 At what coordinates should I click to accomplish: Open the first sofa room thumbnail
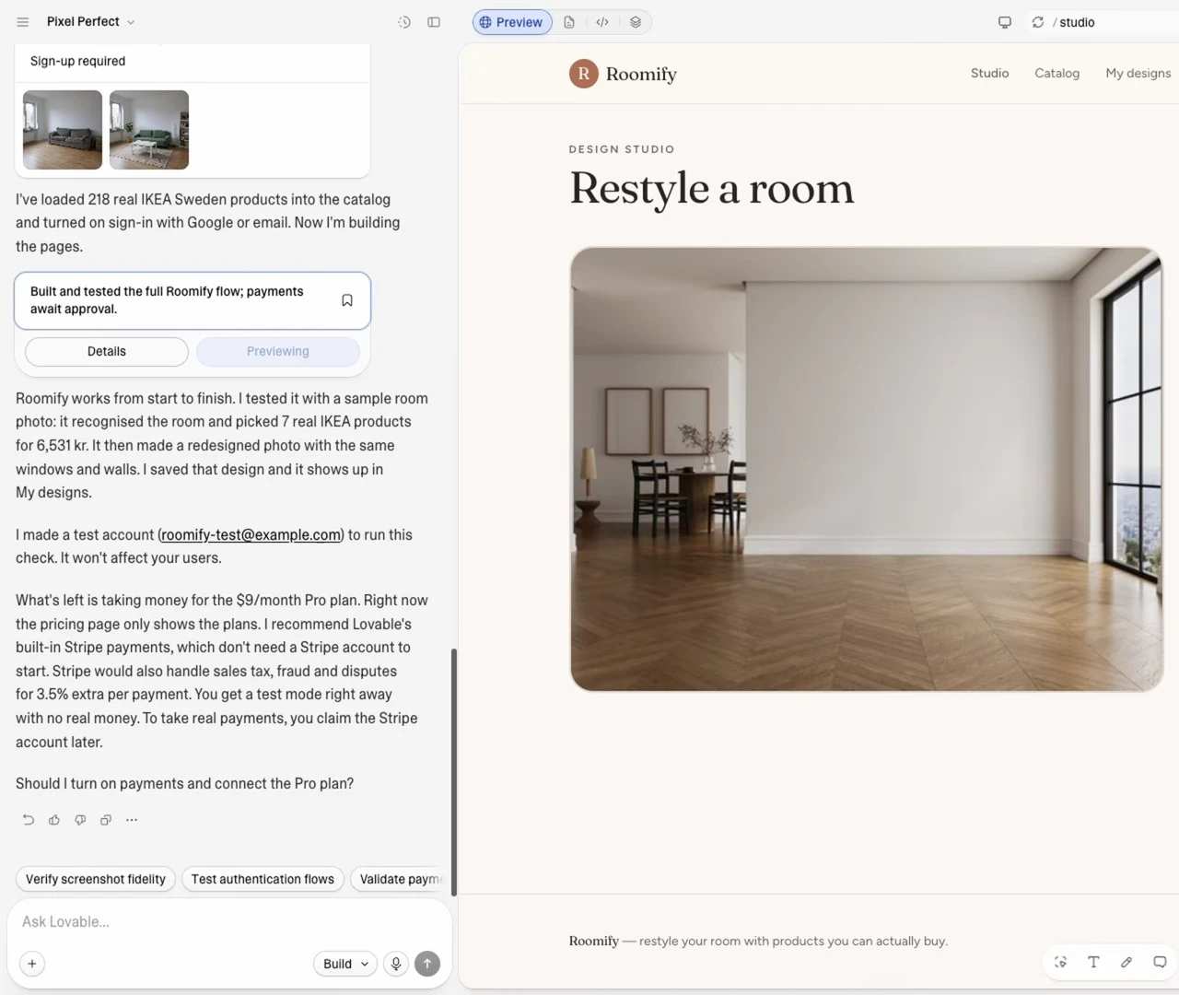(x=63, y=130)
